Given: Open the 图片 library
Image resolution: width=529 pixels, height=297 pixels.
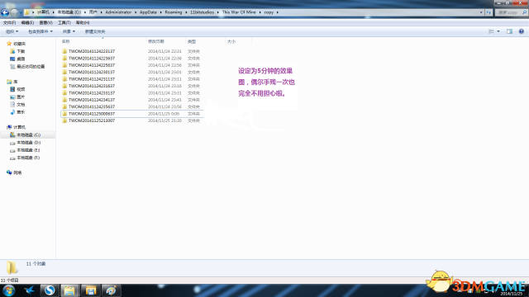Looking at the screenshot, I should (x=17, y=97).
